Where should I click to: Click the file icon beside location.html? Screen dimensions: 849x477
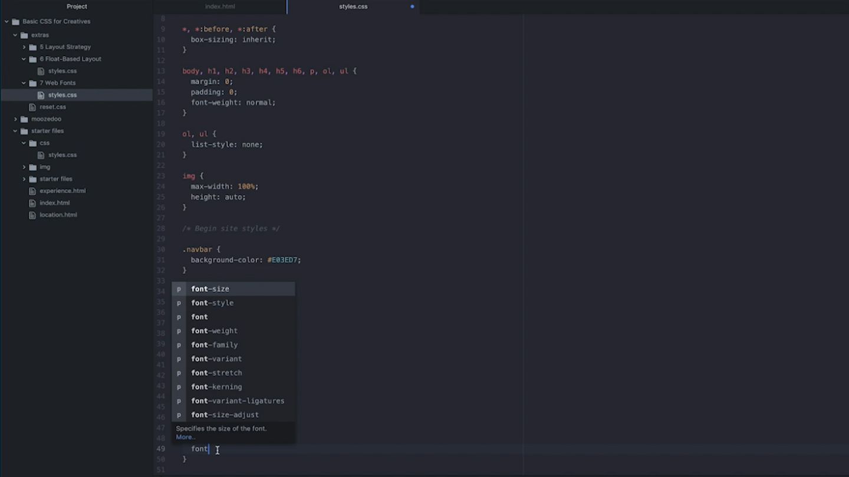[x=32, y=215]
